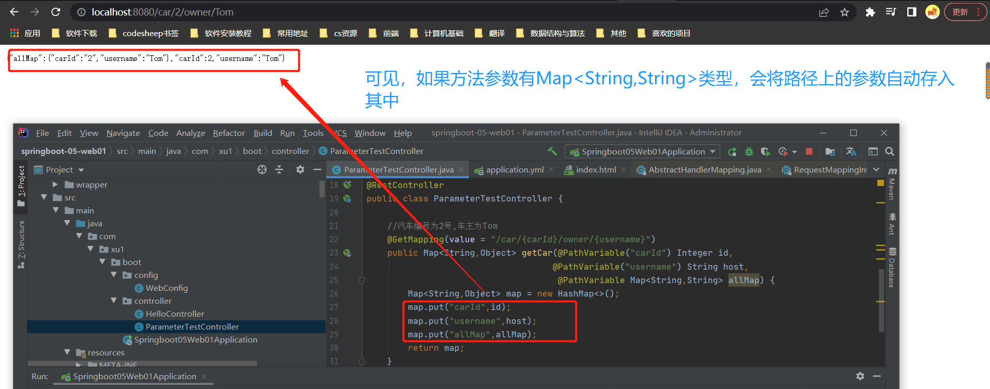Image resolution: width=990 pixels, height=389 pixels.
Task: Toggle the Maven tool window
Action: click(x=892, y=183)
